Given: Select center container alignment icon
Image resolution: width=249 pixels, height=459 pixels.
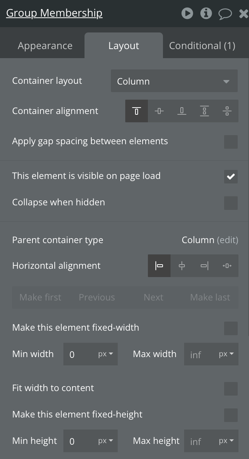Looking at the screenshot, I should [159, 111].
